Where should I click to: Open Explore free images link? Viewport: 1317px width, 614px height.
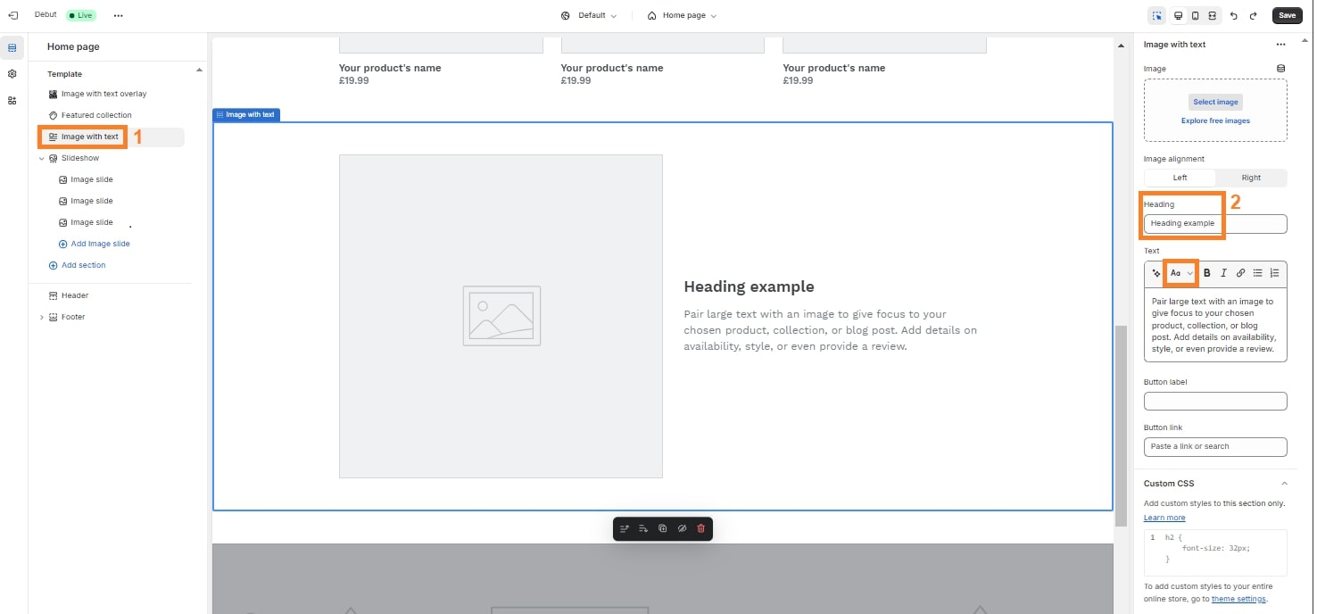(1215, 120)
